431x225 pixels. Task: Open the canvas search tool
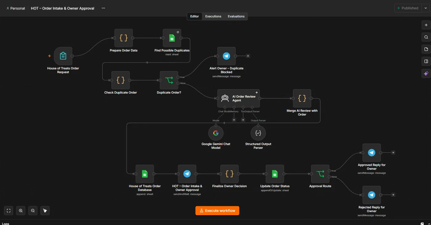pyautogui.click(x=426, y=37)
